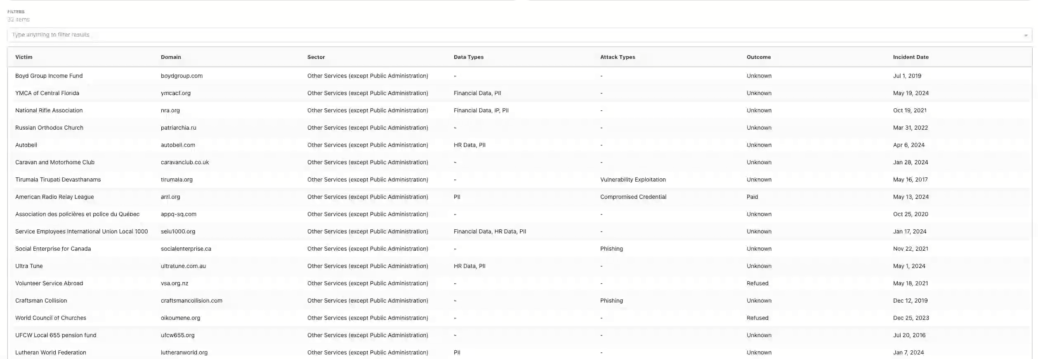Click the arrl.org domain

click(x=170, y=197)
